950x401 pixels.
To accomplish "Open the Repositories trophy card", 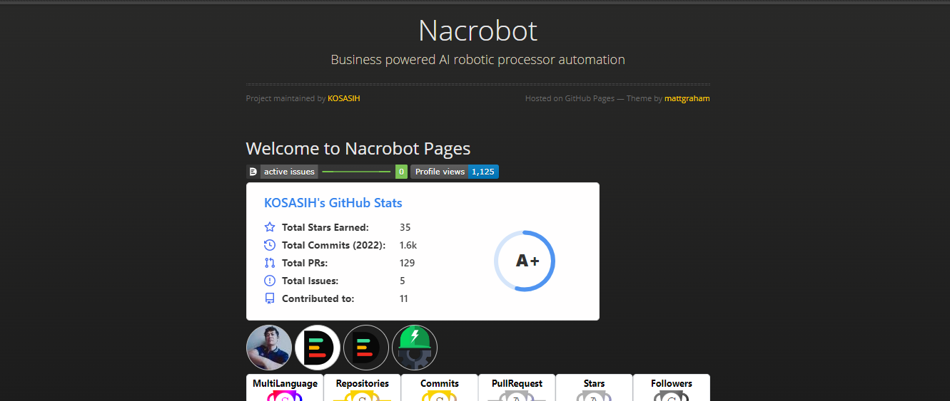I will 362,387.
